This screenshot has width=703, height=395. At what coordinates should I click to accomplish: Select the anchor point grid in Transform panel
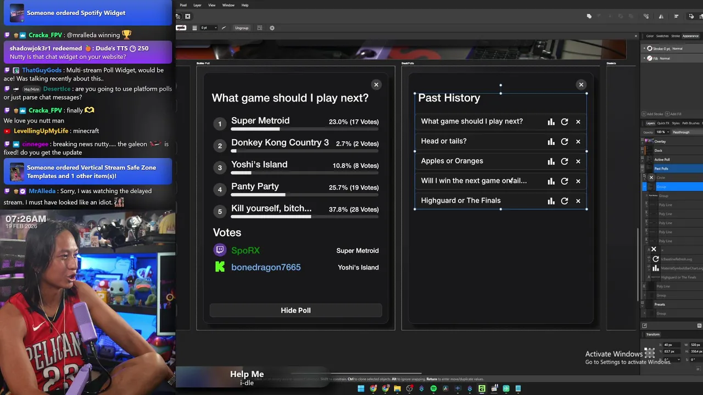tap(650, 352)
